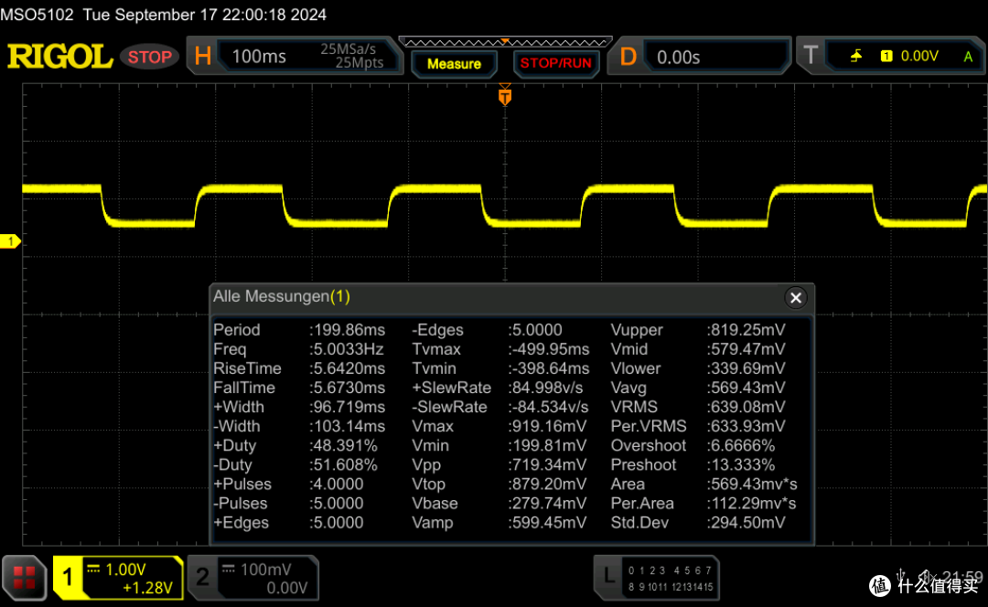Select the Std.Dev 294.50mV measurement
988x607 pixels.
tap(698, 523)
